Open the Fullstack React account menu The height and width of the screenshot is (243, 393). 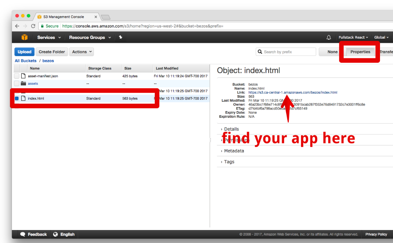tap(353, 38)
